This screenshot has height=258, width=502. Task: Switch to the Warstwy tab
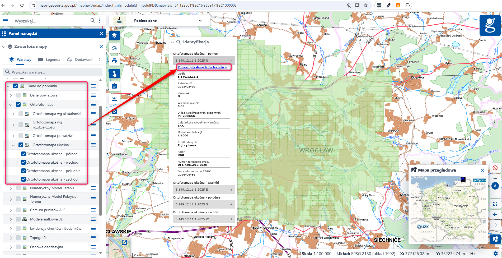pos(20,59)
